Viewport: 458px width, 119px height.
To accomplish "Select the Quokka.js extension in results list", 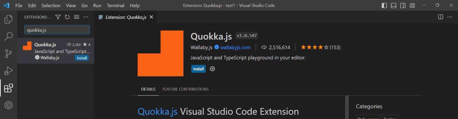I will (56, 51).
